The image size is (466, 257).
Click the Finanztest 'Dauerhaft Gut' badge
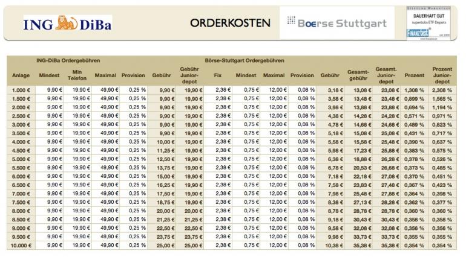pyautogui.click(x=428, y=23)
